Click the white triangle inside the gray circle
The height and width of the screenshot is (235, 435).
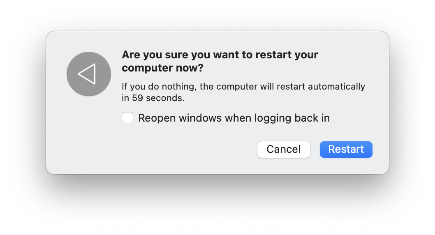[87, 74]
